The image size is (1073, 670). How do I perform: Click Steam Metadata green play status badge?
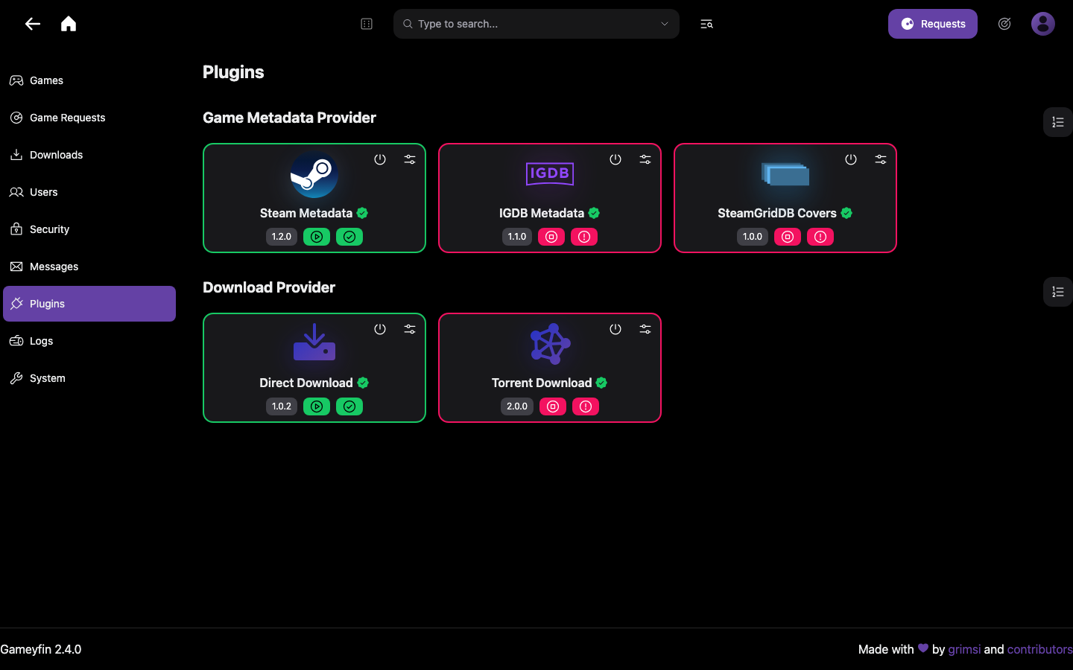point(317,237)
